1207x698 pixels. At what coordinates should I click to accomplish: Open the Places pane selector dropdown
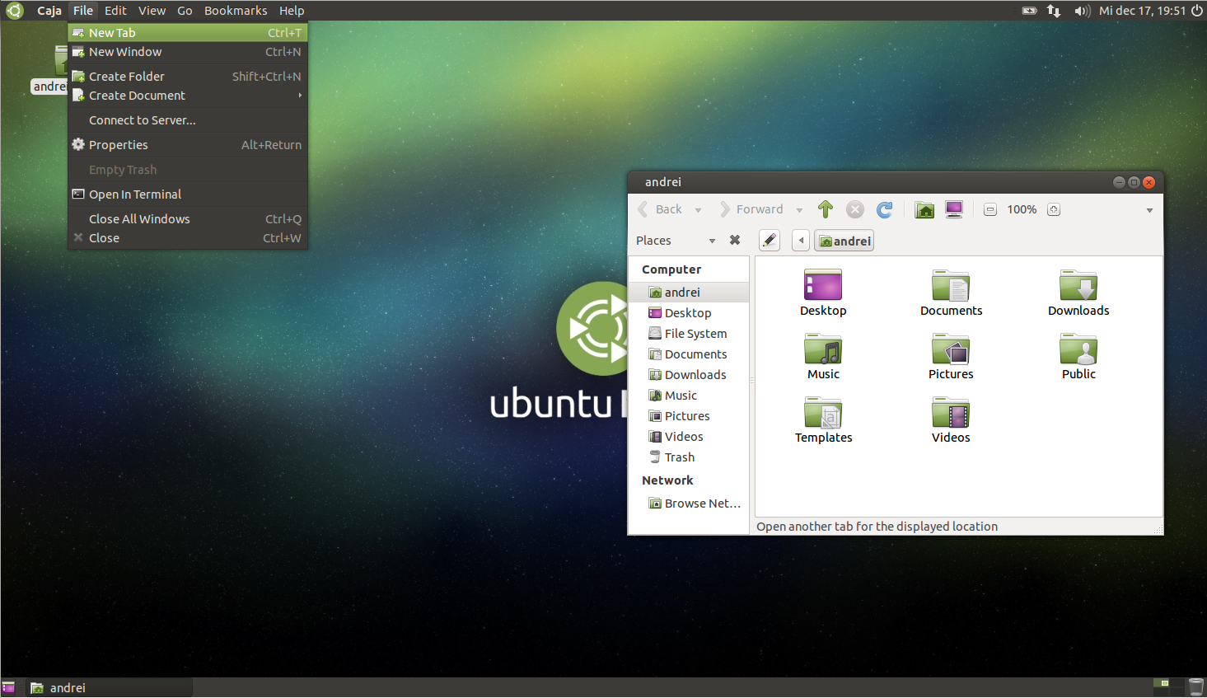pos(712,240)
